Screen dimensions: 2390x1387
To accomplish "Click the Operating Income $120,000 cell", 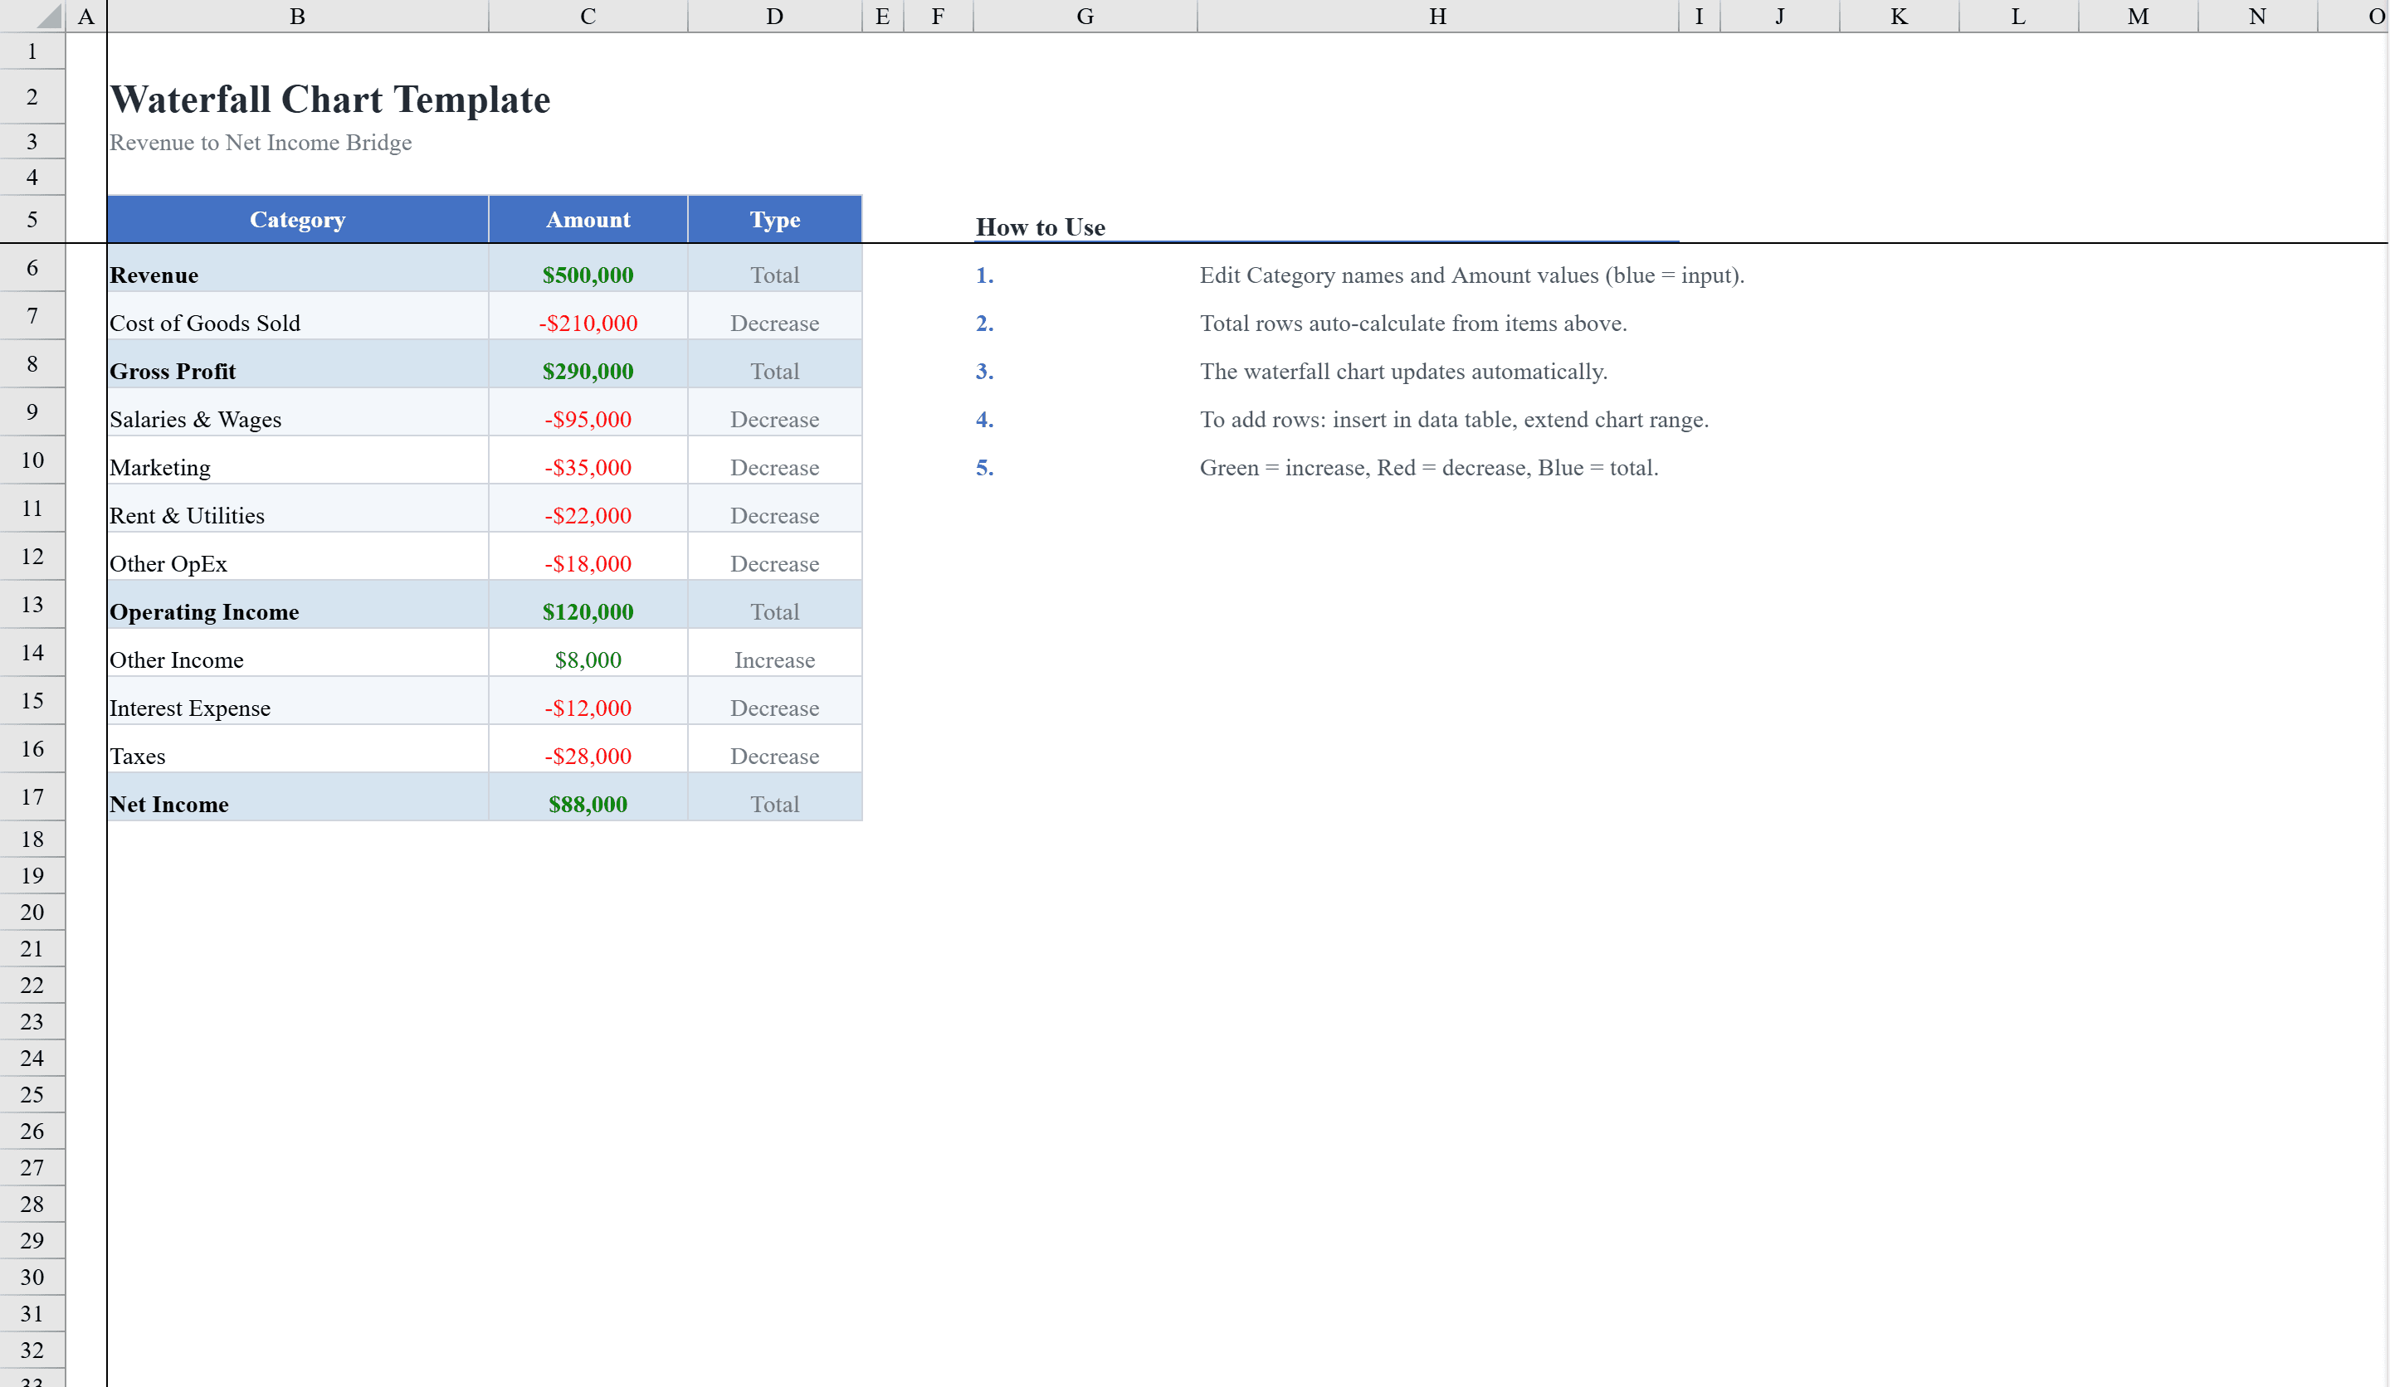I will pos(587,611).
